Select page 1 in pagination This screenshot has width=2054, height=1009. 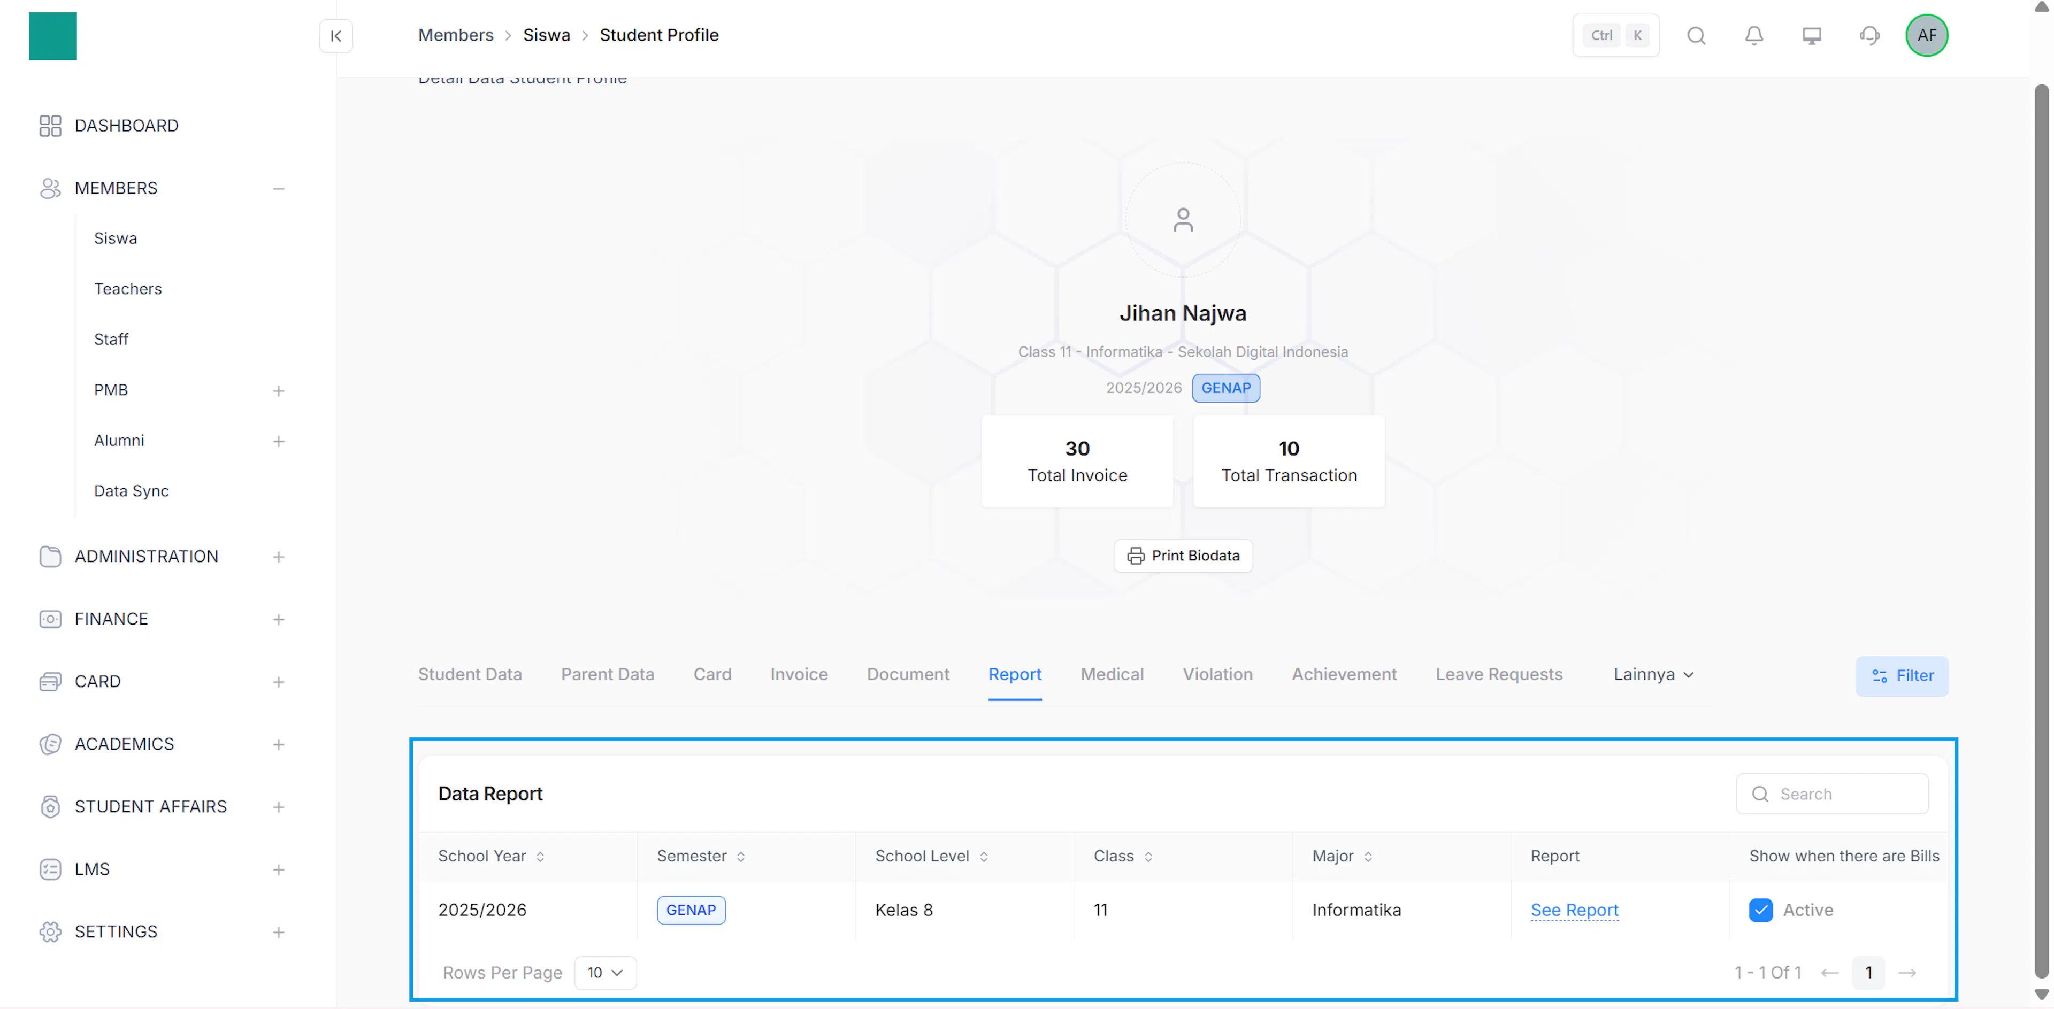[x=1867, y=973]
